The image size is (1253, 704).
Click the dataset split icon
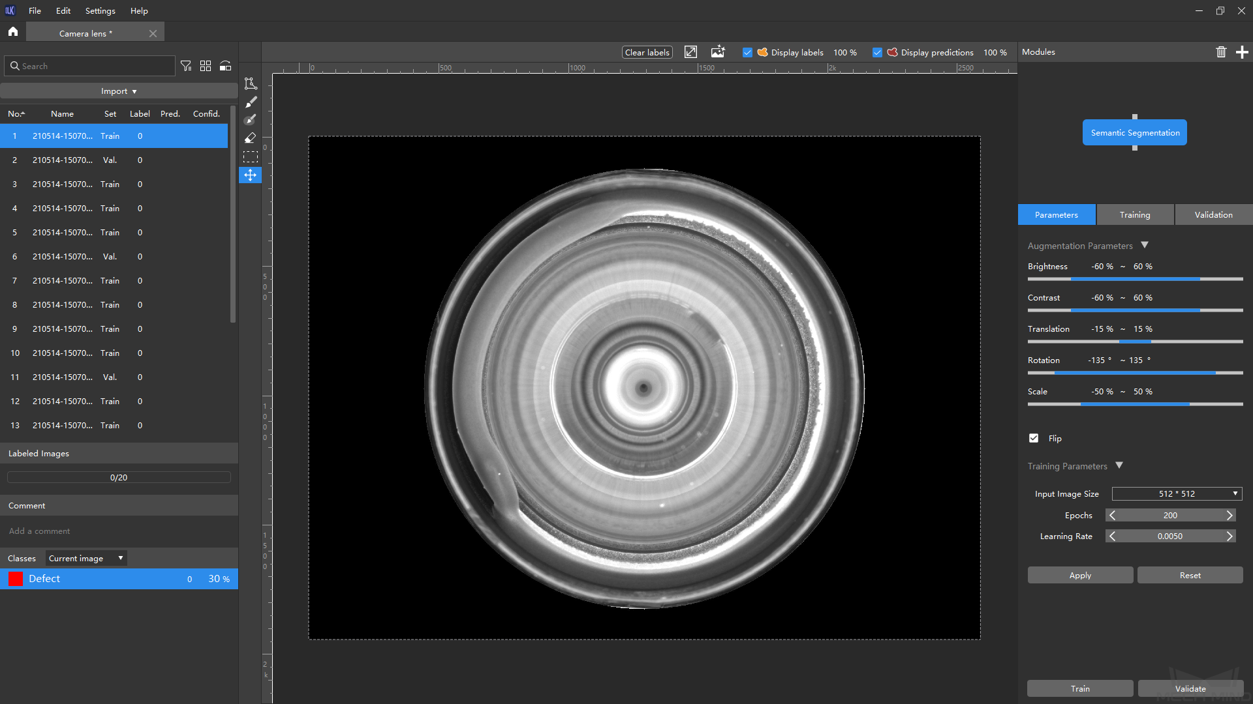(x=225, y=66)
